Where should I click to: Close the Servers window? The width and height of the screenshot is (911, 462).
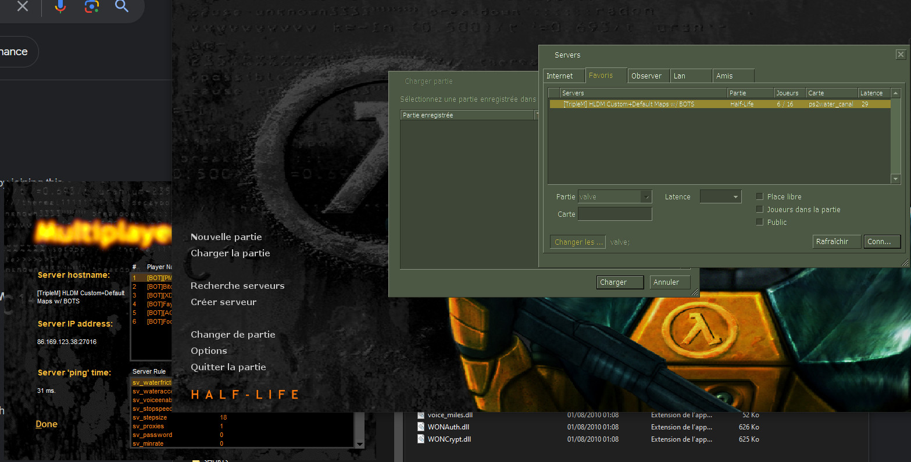(x=901, y=55)
